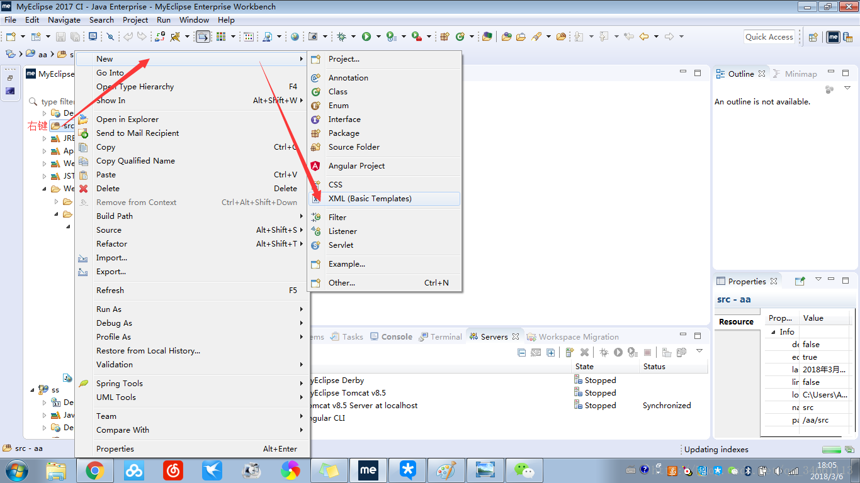Open dropdown arrow next to Run button
This screenshot has width=860, height=483.
coord(378,36)
